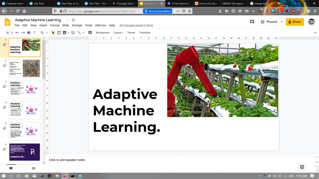This screenshot has width=319, height=179.
Task: Select the shape tool
Action: (x=73, y=33)
